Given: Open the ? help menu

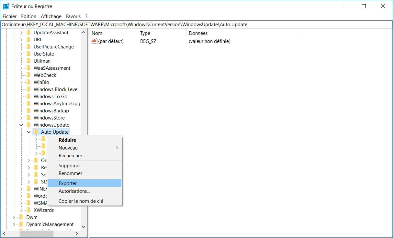Looking at the screenshot, I should point(86,16).
